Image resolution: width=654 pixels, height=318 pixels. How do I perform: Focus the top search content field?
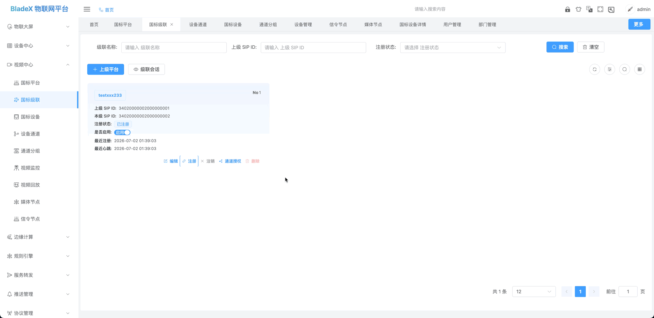430,9
